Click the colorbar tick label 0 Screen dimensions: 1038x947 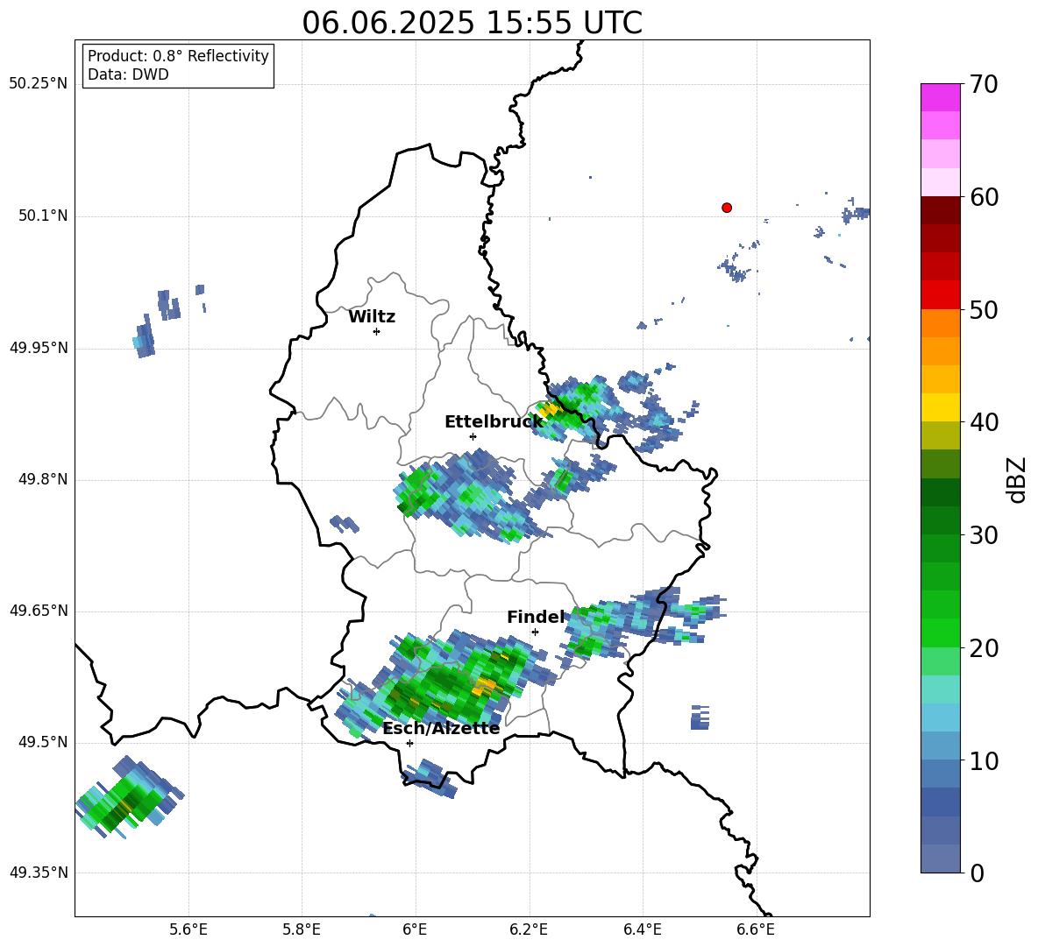click(x=977, y=873)
